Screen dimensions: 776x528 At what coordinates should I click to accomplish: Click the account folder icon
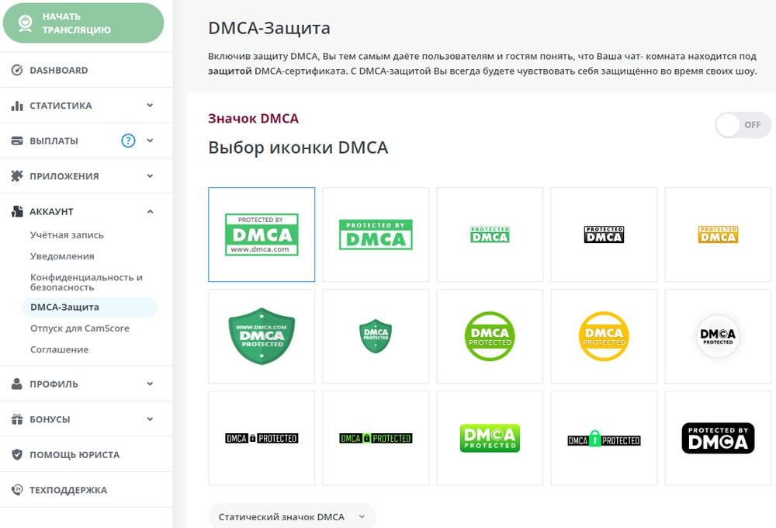pyautogui.click(x=17, y=211)
